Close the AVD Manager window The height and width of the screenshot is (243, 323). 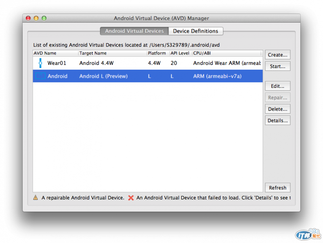point(28,18)
